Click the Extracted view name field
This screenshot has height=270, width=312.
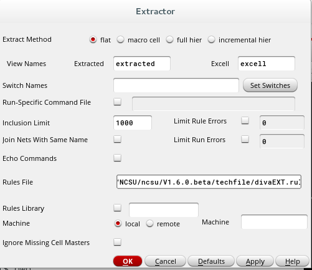tap(142, 64)
